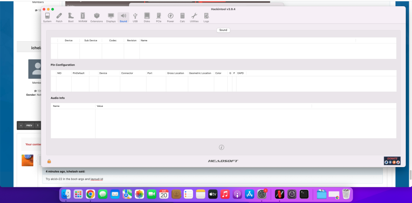Open Messages from the Dock
The height and width of the screenshot is (203, 412).
pyautogui.click(x=103, y=194)
